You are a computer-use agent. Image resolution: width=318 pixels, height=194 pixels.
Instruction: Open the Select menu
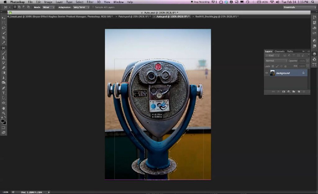point(79,2)
